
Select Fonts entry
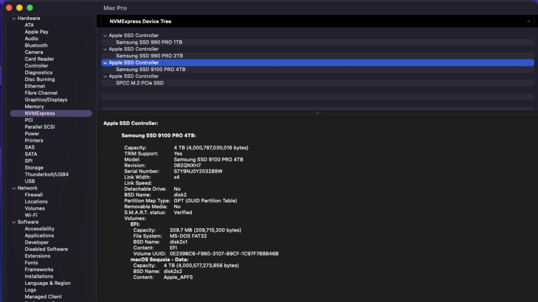pyautogui.click(x=31, y=263)
